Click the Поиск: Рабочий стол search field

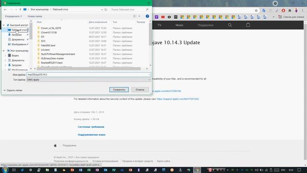click(x=129, y=10)
